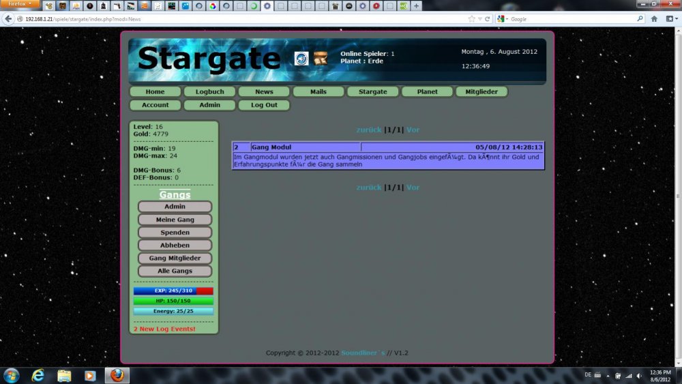The height and width of the screenshot is (384, 682).
Task: Open the Windows Start menu
Action: coord(12,375)
